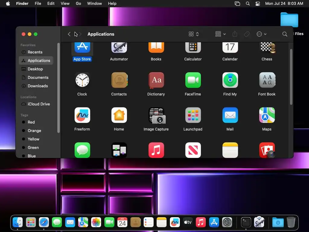Image resolution: width=309 pixels, height=232 pixels.
Task: Launch Terminal from the Dock
Action: 246,222
